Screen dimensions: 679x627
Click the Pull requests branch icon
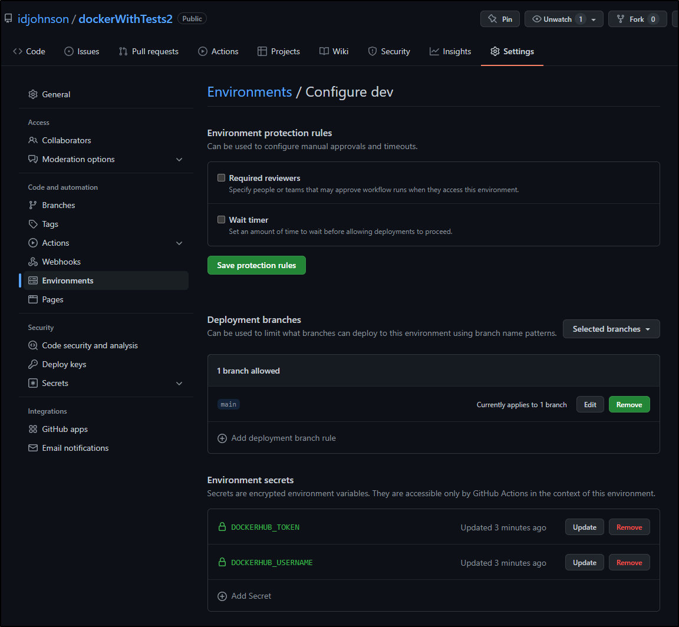click(x=123, y=51)
